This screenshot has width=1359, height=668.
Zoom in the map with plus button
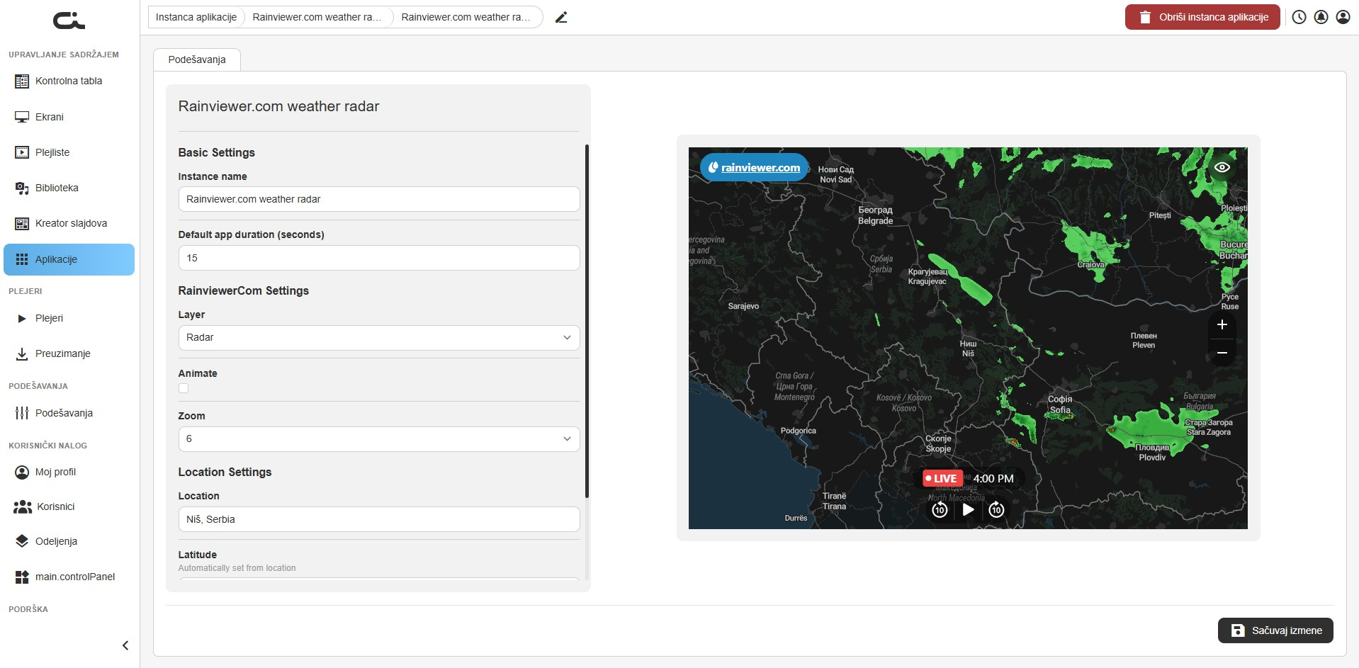pyautogui.click(x=1222, y=324)
